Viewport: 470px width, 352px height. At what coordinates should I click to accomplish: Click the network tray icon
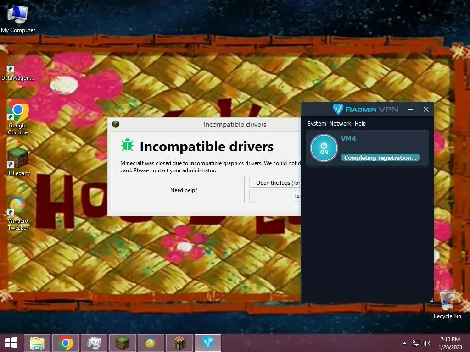416,343
